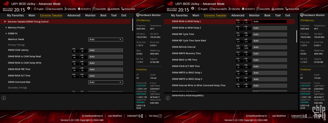This screenshot has height=123, width=328.
Task: Click Hardware Monitor icon in right BIOS window
Action: (x=302, y=15)
